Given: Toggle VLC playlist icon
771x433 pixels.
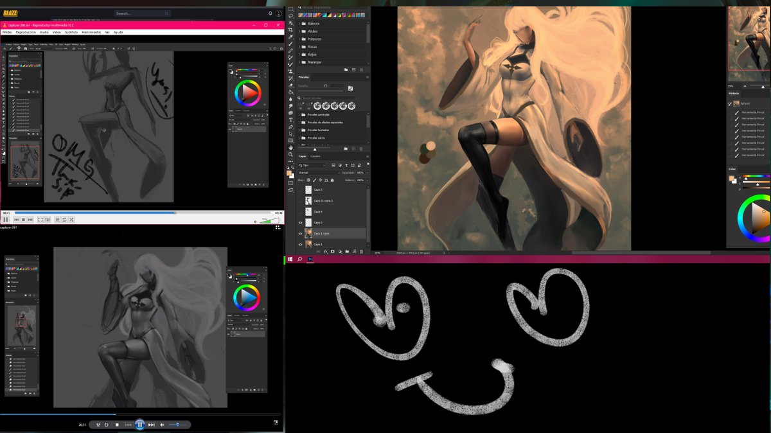Looking at the screenshot, I should [x=57, y=220].
